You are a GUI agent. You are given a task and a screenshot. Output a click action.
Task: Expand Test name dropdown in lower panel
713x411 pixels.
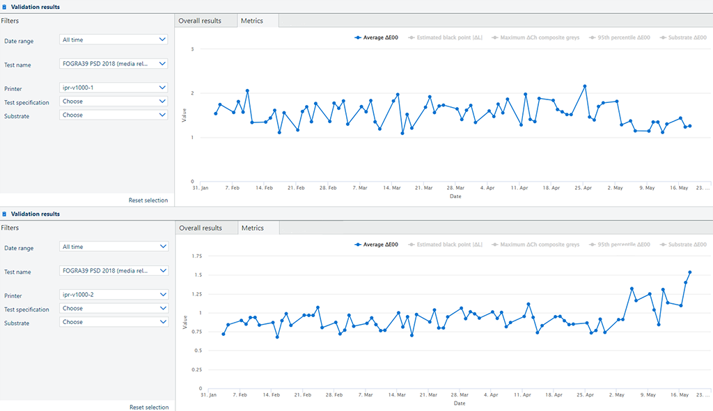(x=113, y=271)
